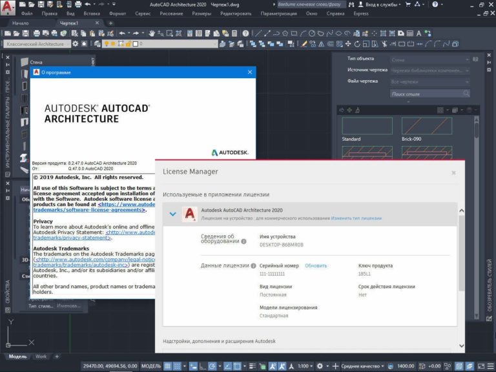Select the Rectangle drawing tool
The height and width of the screenshot is (372, 496).
[294, 33]
